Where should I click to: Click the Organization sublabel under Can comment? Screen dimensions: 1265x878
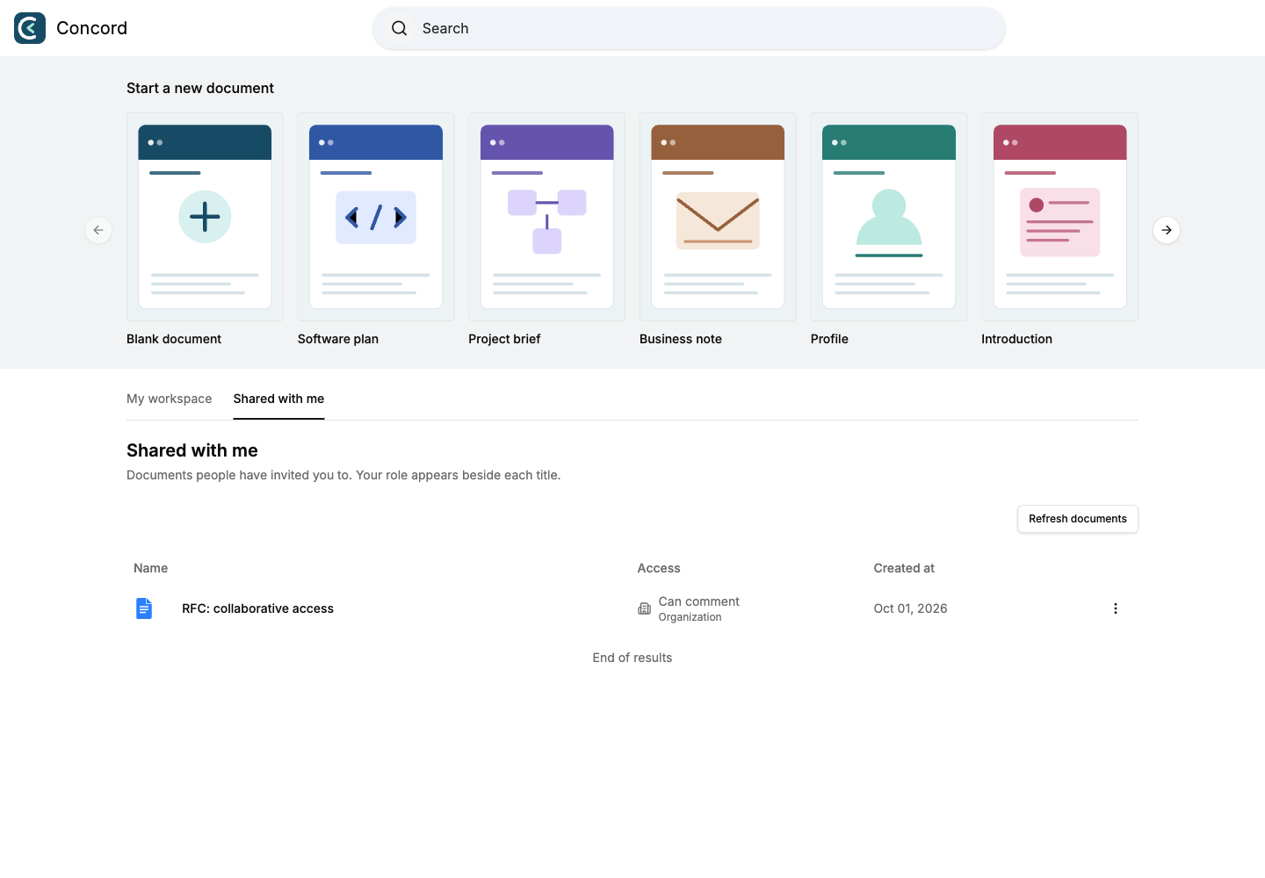(x=690, y=617)
